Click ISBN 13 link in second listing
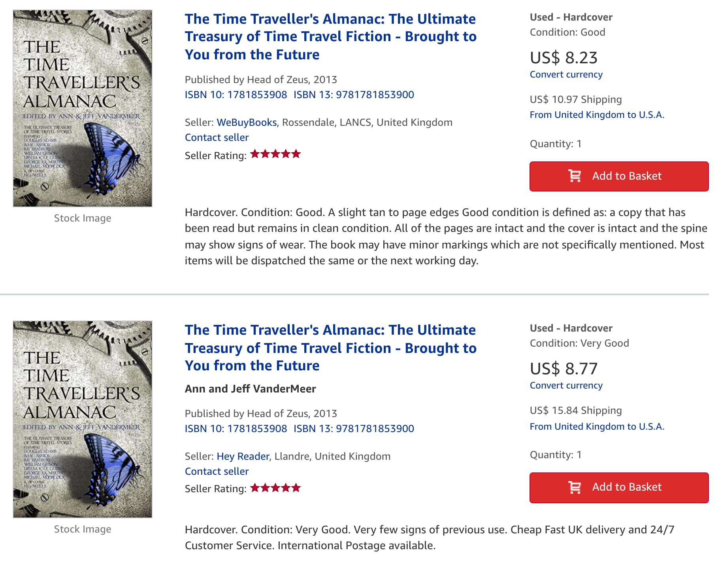This screenshot has height=565, width=720. pyautogui.click(x=354, y=429)
